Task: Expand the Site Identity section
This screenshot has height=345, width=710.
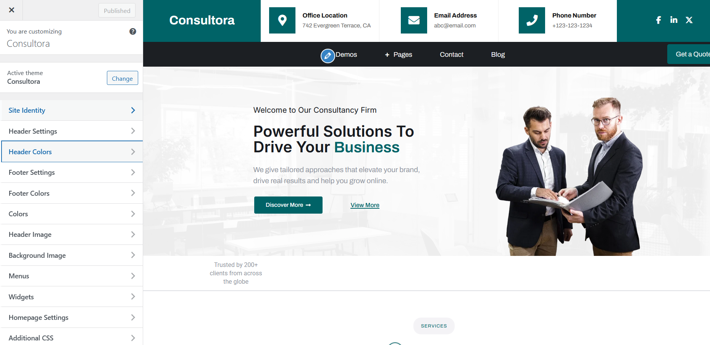Action: click(72, 110)
